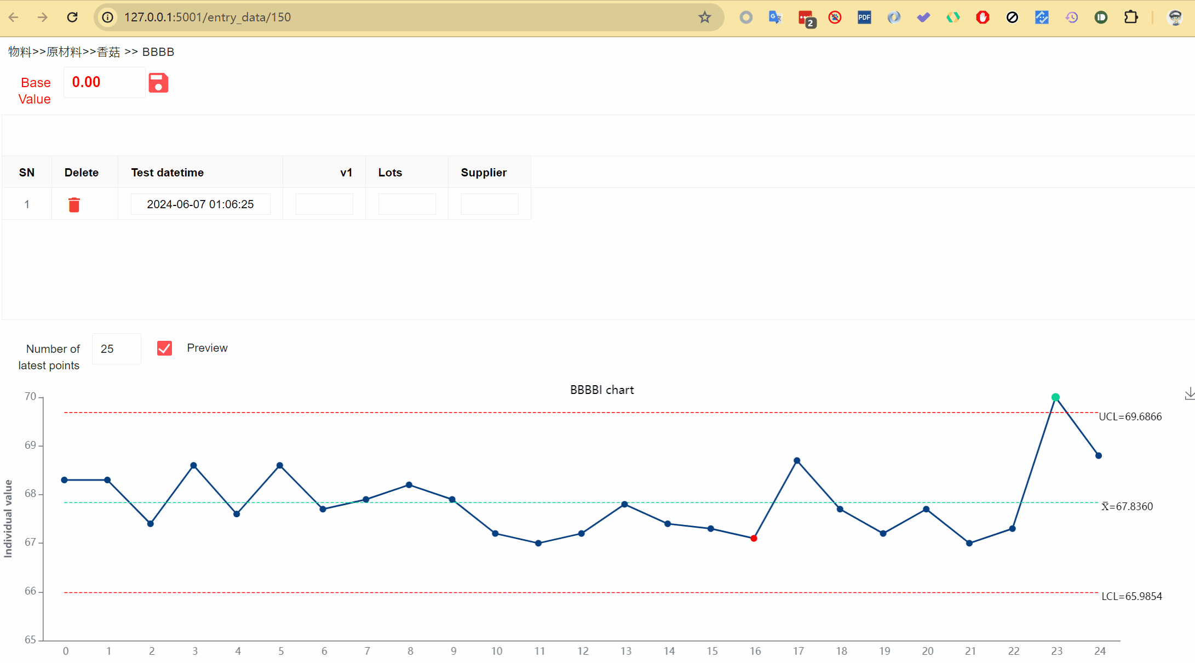Uncheck the Preview checkbox
1195x663 pixels.
tap(164, 348)
